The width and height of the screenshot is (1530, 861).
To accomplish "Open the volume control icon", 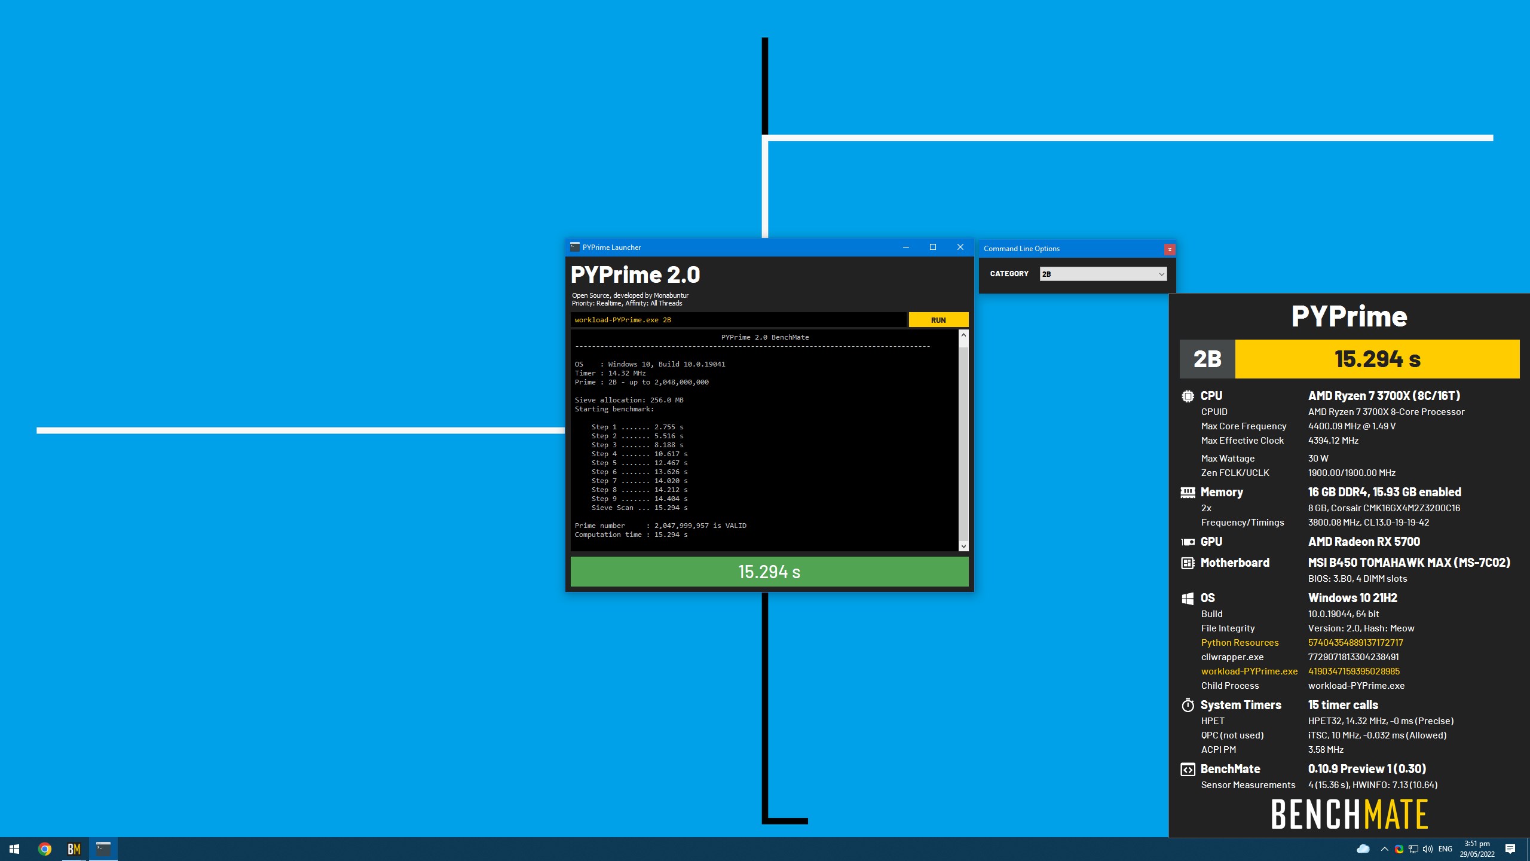I will [x=1428, y=849].
